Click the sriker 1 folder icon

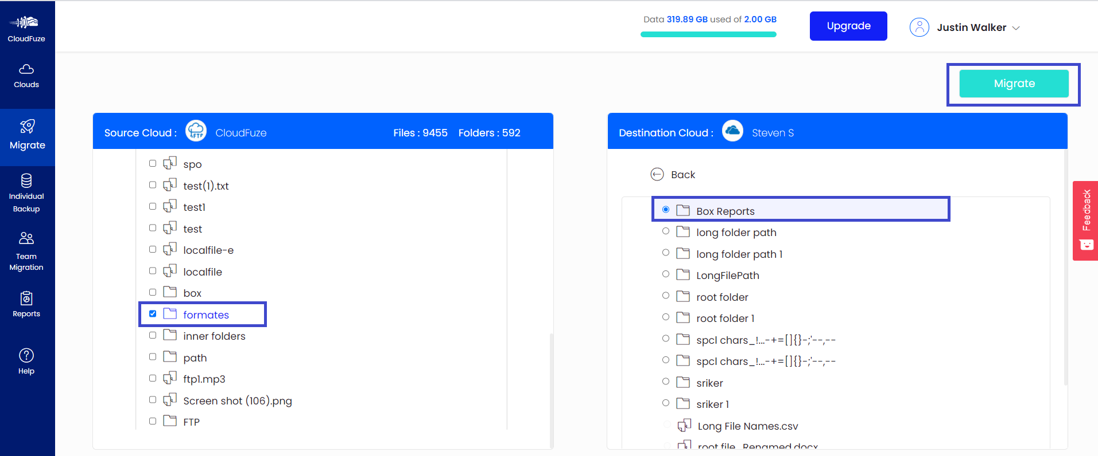pos(683,403)
